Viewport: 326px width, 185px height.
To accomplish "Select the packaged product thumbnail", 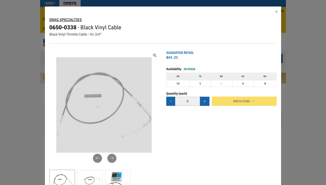I will click(x=118, y=177).
